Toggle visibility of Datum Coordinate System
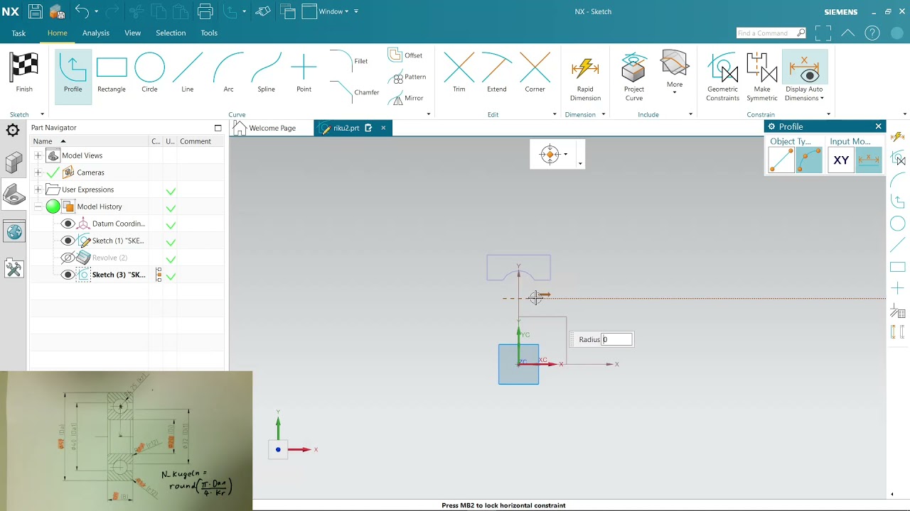910x511 pixels. tap(68, 224)
